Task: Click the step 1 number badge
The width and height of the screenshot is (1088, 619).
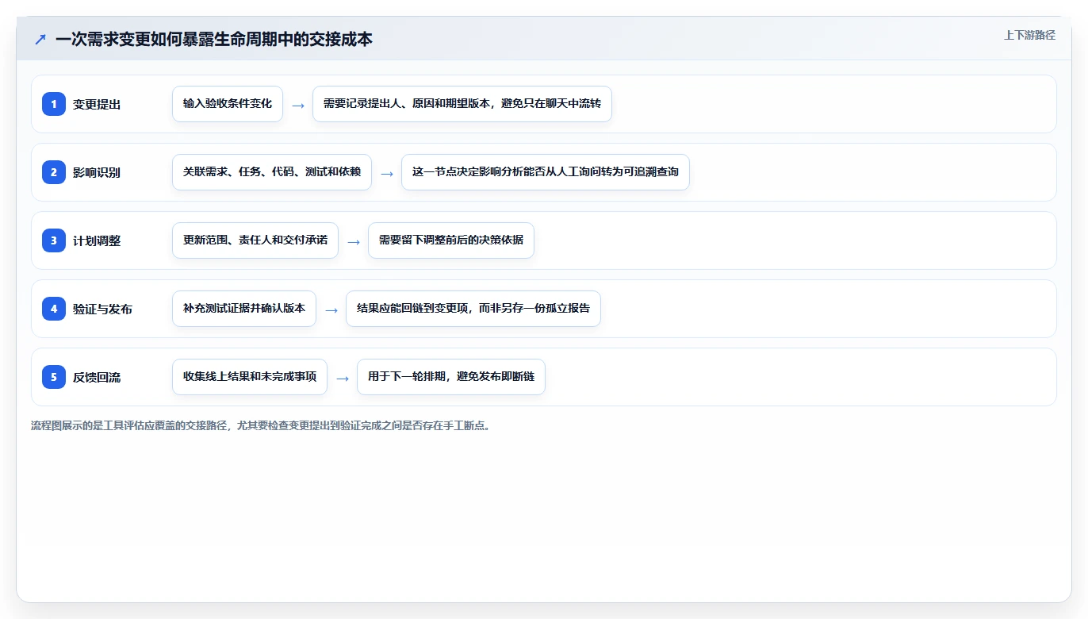Action: click(54, 104)
